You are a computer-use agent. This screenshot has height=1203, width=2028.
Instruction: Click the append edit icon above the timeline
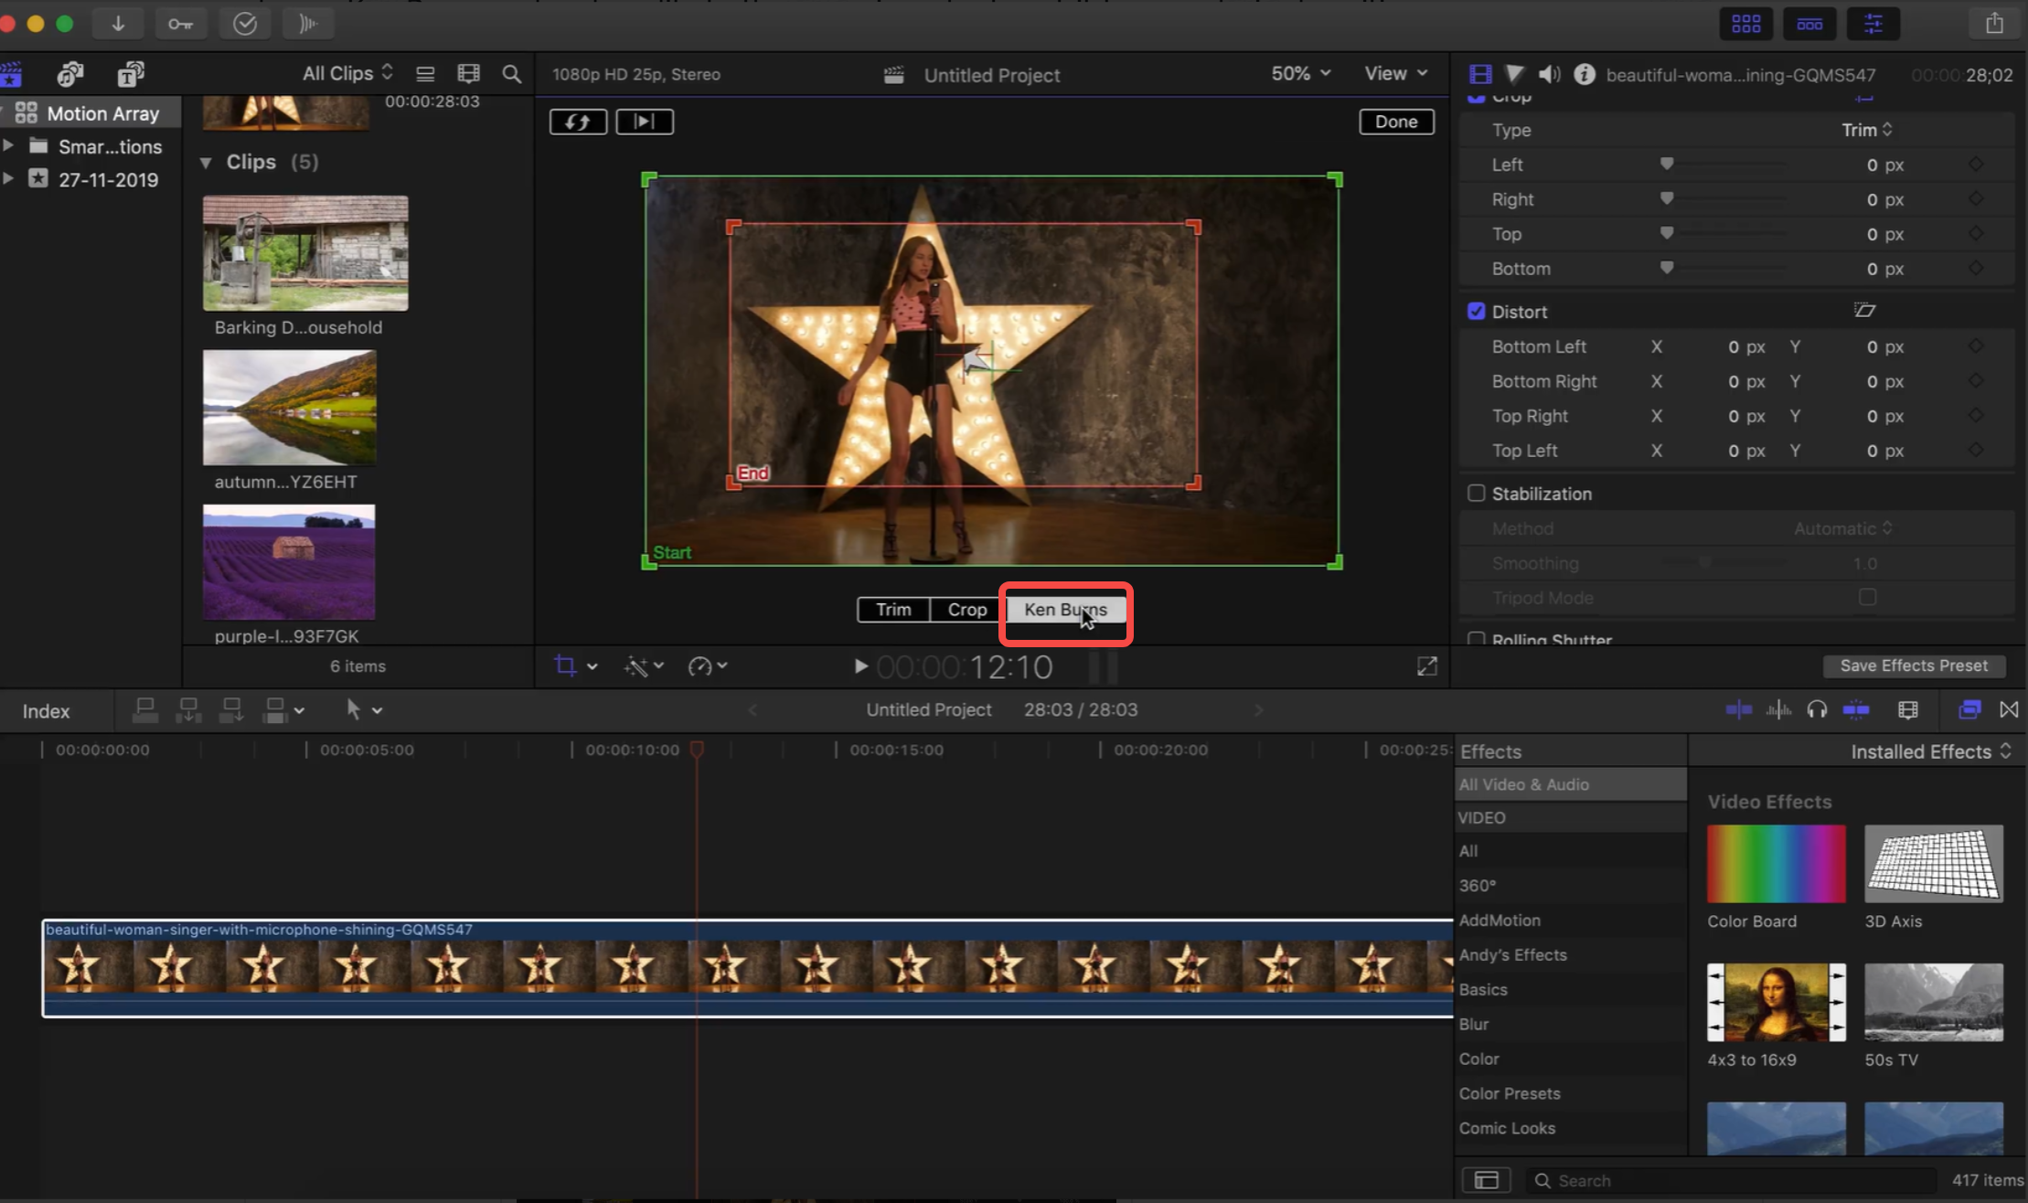pos(231,709)
